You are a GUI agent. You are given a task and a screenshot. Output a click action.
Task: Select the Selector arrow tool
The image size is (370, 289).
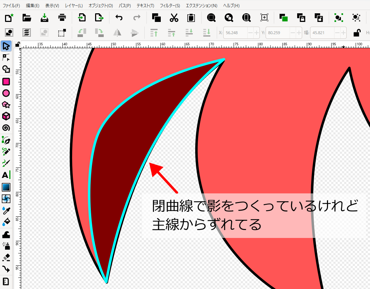(6, 46)
